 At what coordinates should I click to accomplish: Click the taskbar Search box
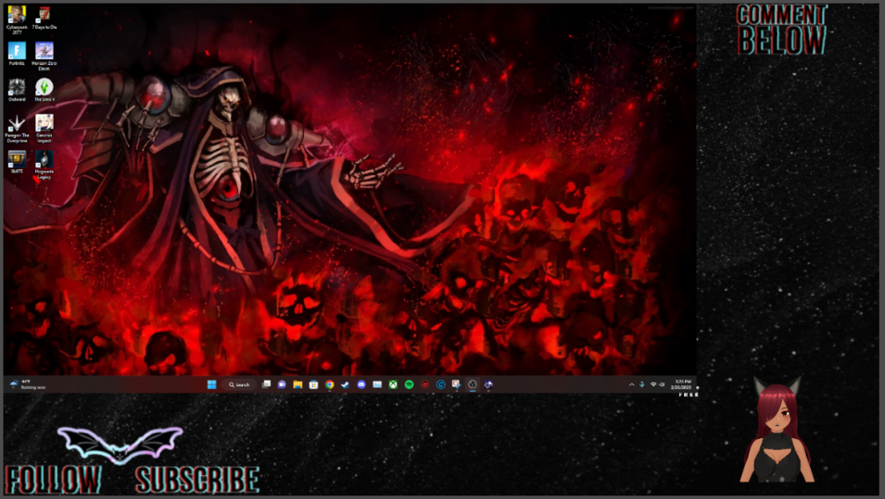click(x=240, y=385)
